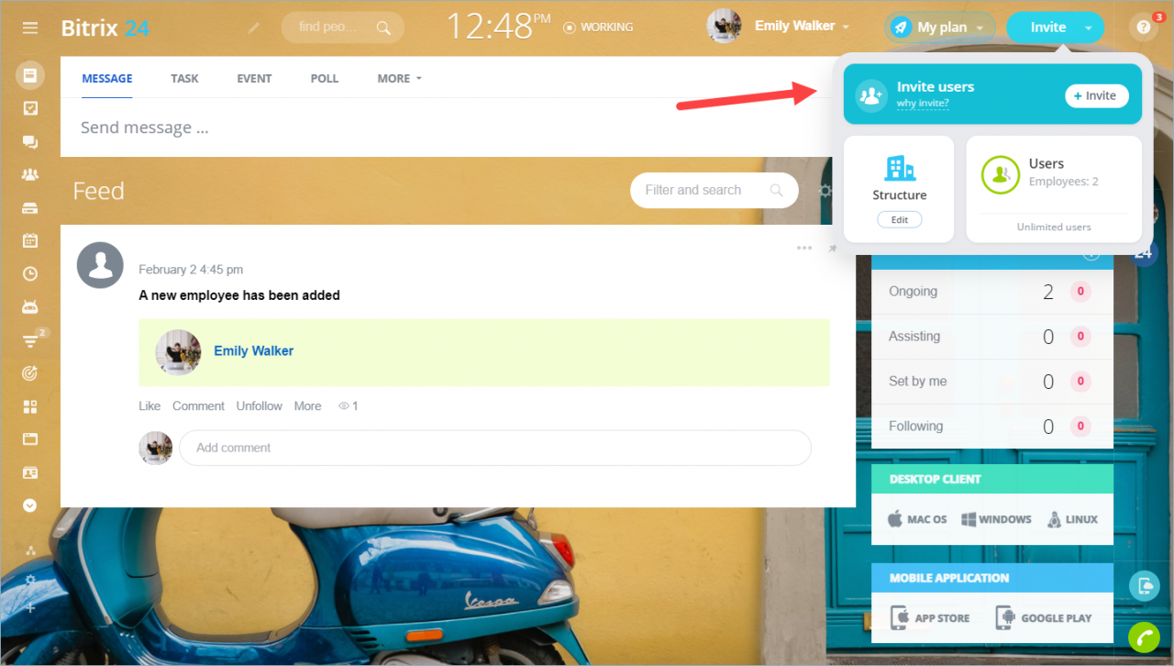Open the APP STORE mobile link
The height and width of the screenshot is (666, 1174).
[929, 617]
